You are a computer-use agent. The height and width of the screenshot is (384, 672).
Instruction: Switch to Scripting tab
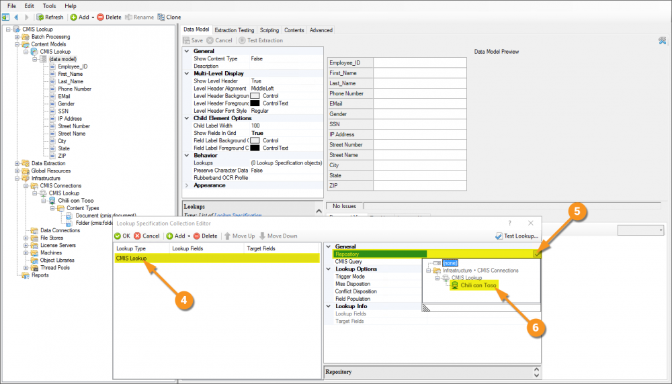(269, 30)
